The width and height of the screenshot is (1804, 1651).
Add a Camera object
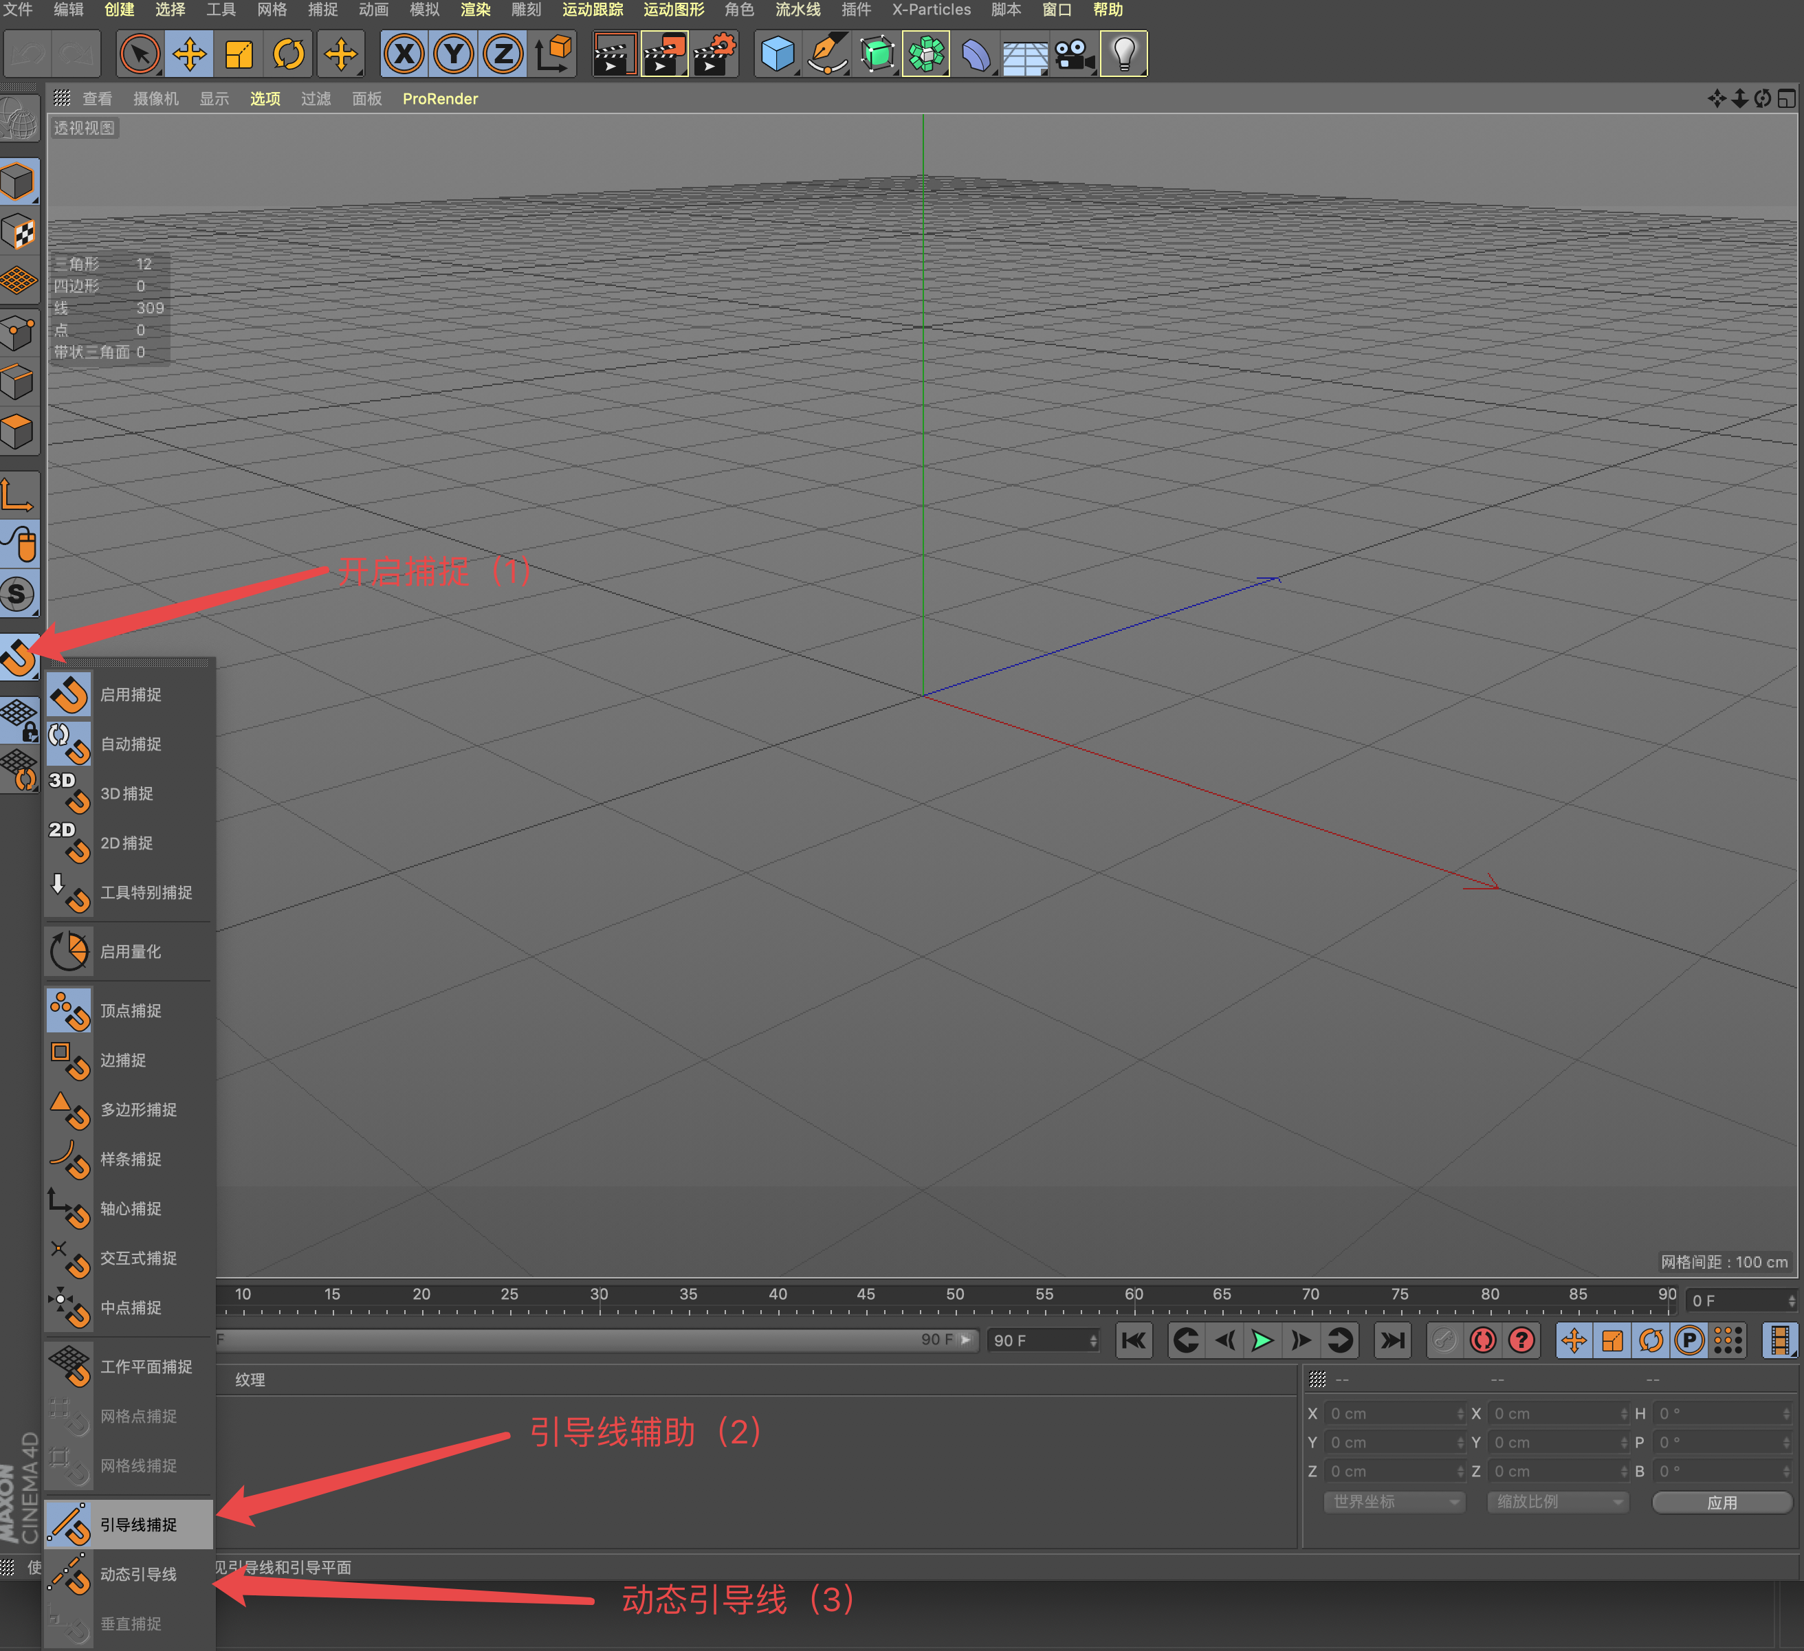point(1074,54)
